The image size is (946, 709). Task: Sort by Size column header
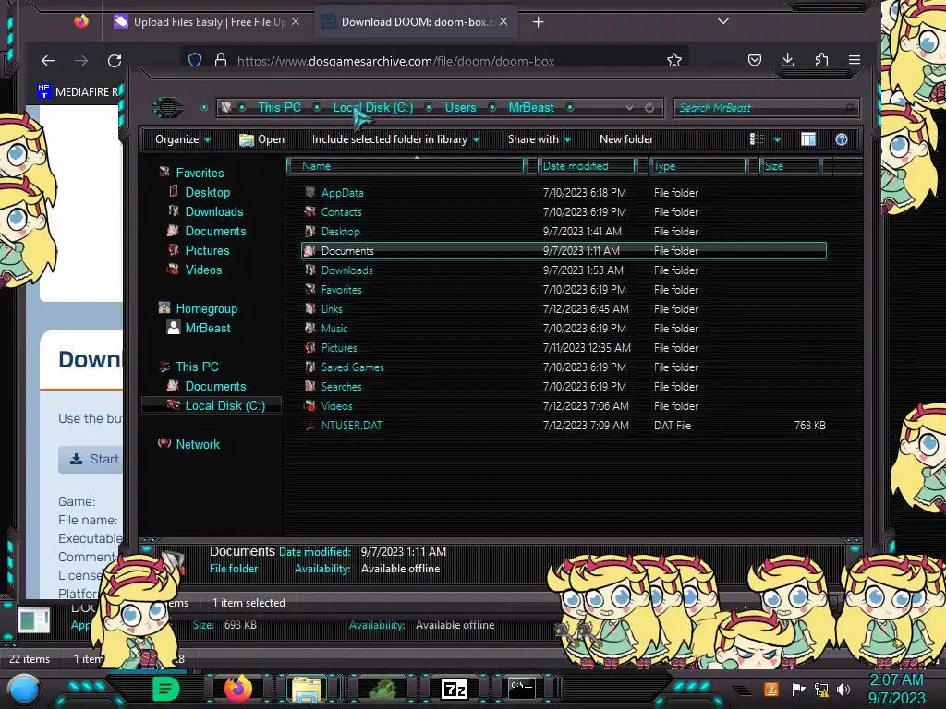point(789,166)
